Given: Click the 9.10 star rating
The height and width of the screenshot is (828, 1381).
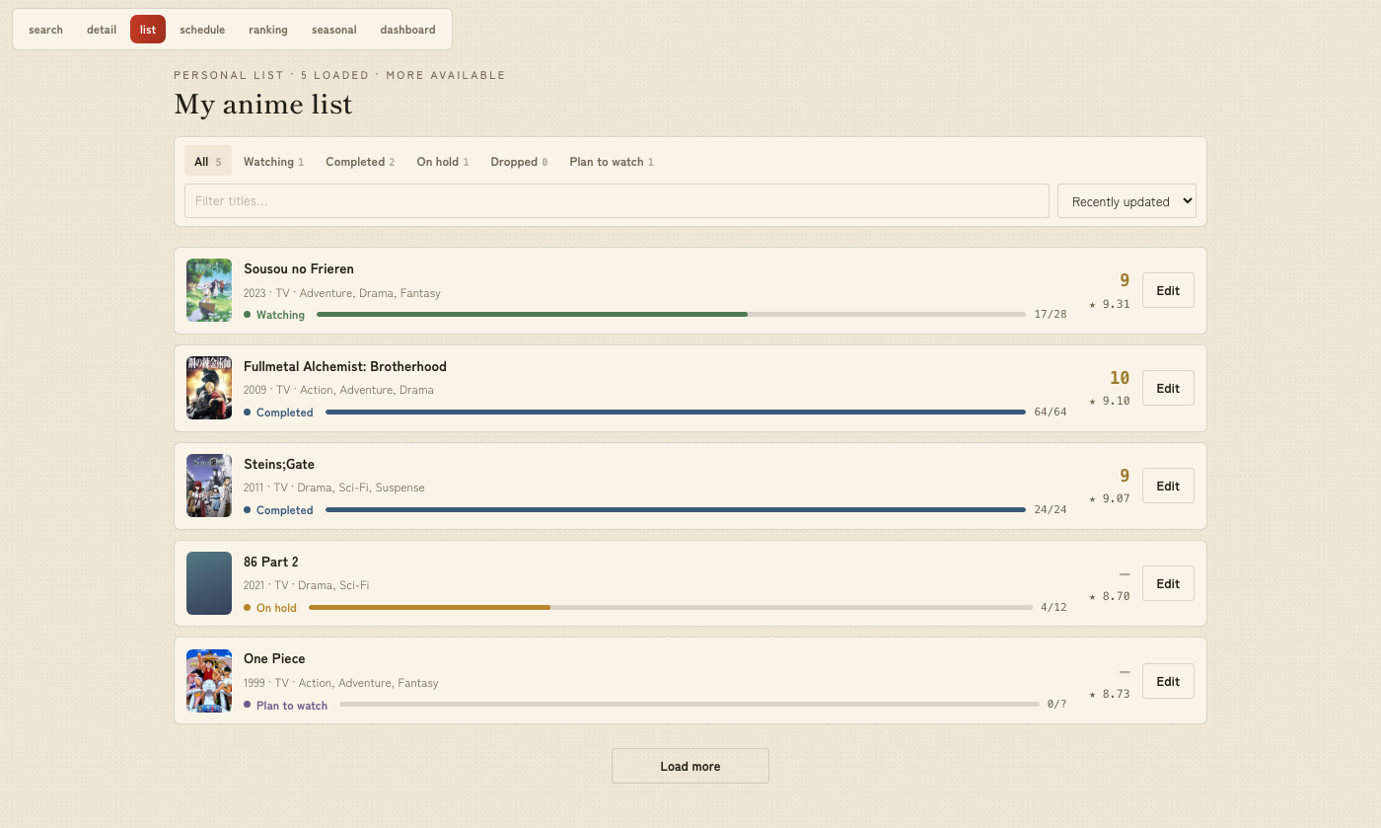Looking at the screenshot, I should [x=1110, y=401].
